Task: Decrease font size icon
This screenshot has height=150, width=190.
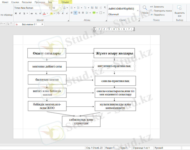Action: click(67, 13)
